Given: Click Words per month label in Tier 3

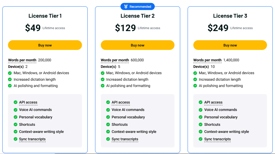Looking at the screenshot, I should [x=207, y=60].
